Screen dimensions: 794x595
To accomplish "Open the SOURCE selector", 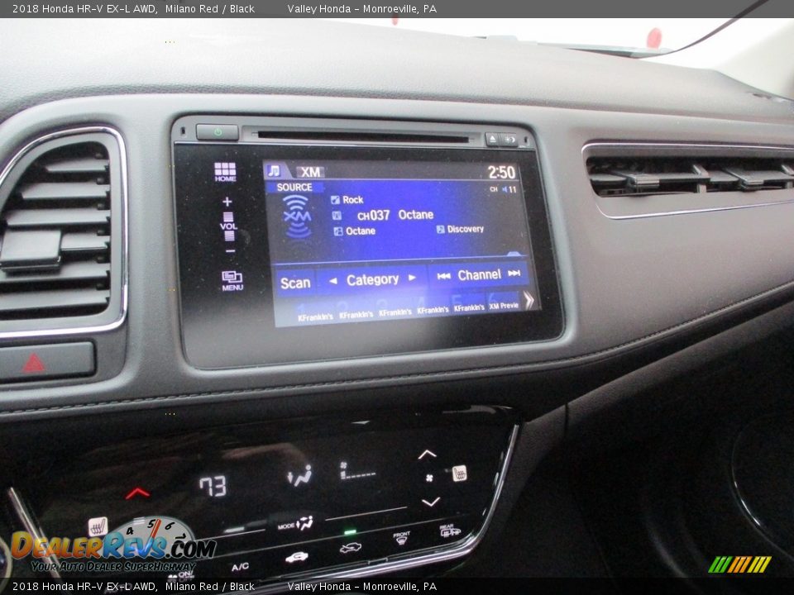I will point(294,188).
